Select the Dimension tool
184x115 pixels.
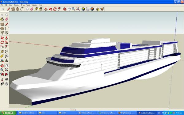click(x=6, y=52)
